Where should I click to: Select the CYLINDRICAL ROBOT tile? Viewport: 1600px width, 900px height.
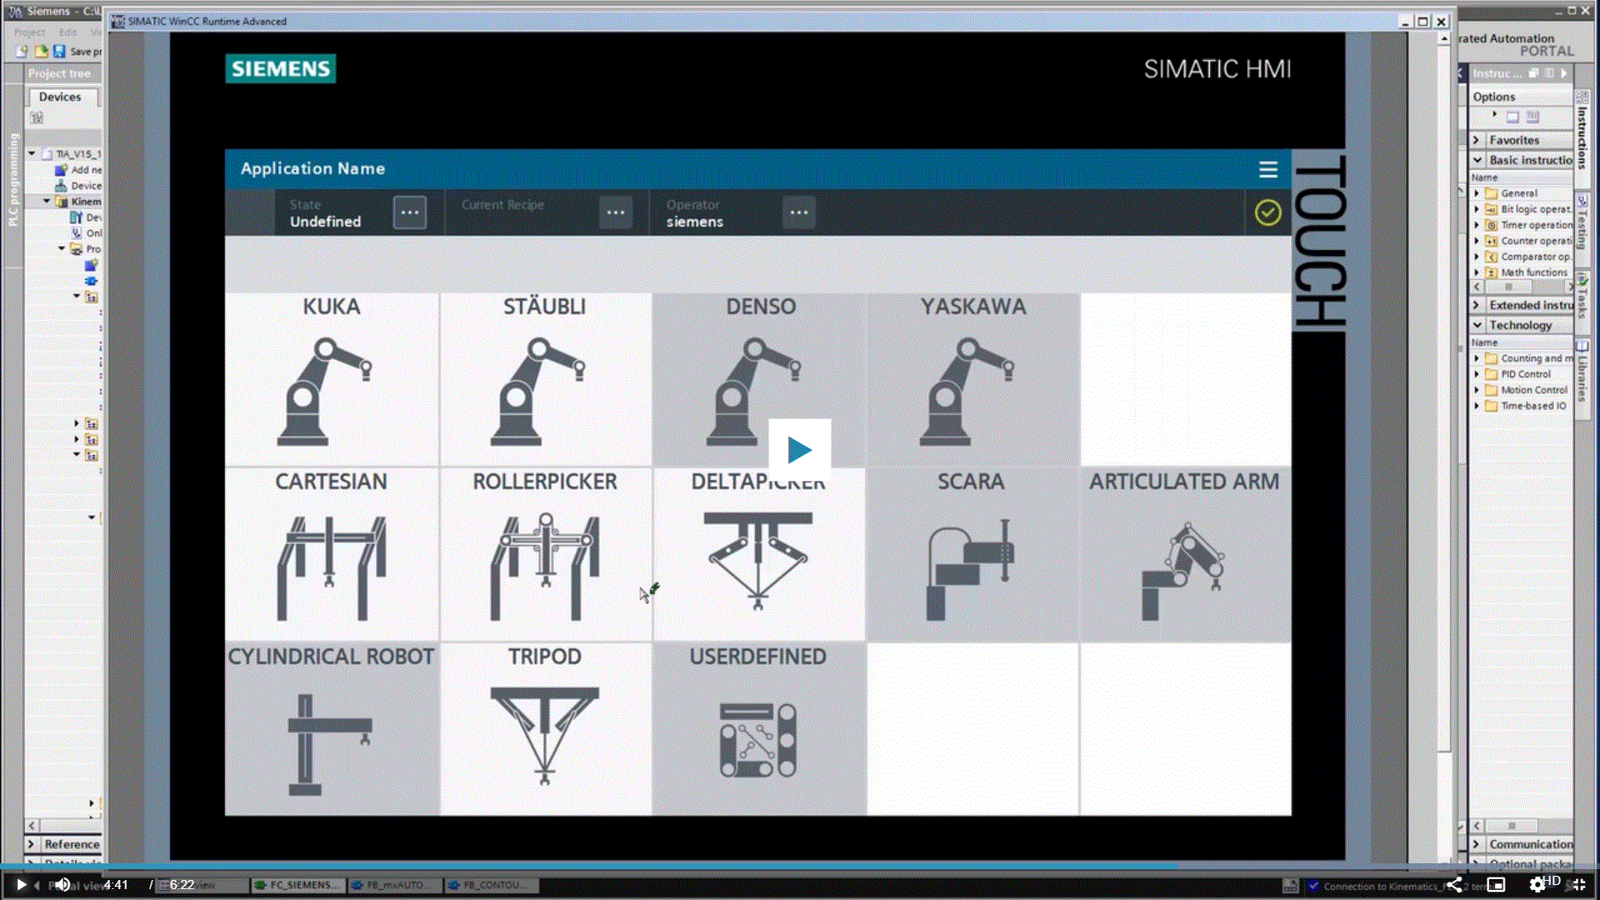tap(331, 729)
